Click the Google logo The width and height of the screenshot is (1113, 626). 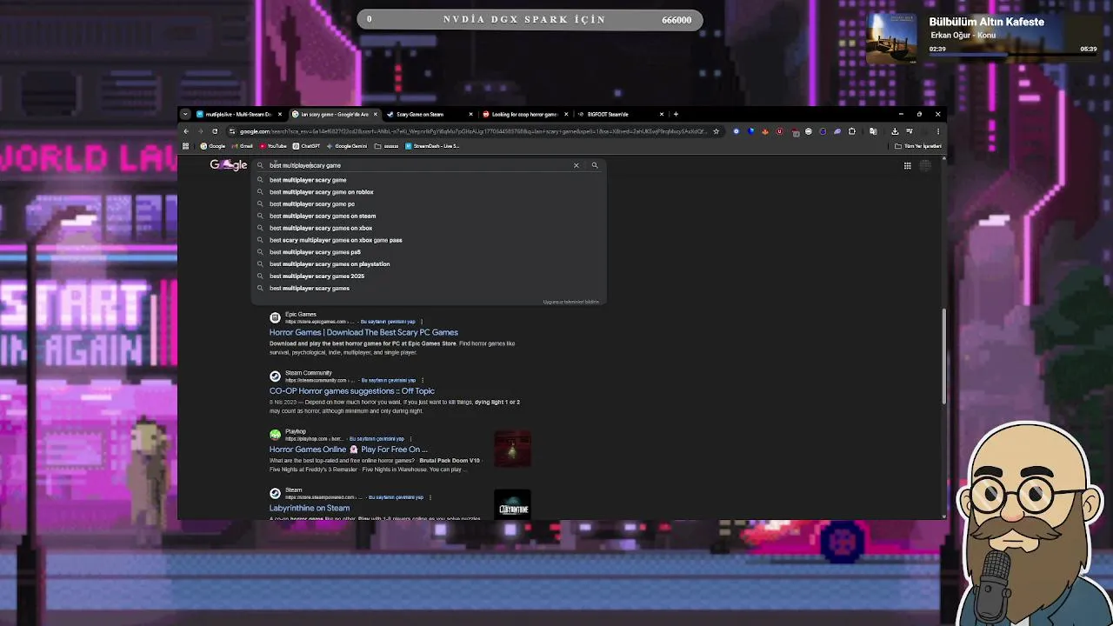229,165
